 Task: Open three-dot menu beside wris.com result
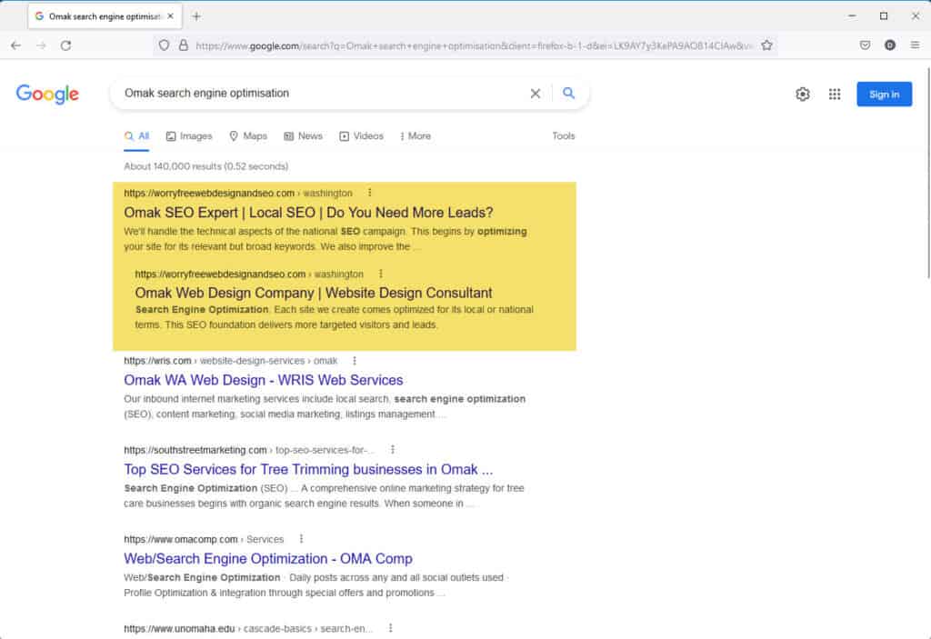coord(355,361)
